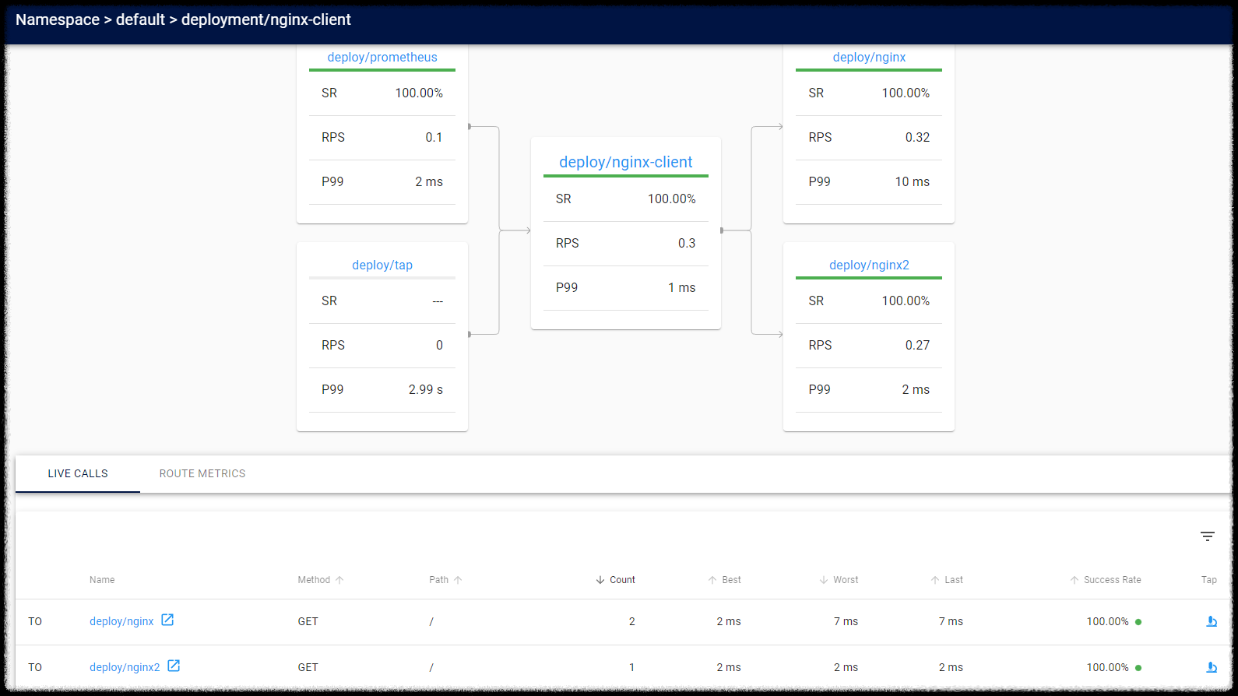Viewport: 1238px width, 696px height.
Task: Switch to the Live Calls tab
Action: pos(78,473)
